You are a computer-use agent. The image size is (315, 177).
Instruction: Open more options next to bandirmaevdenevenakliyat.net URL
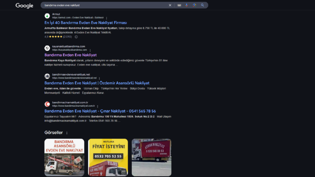tap(99, 78)
